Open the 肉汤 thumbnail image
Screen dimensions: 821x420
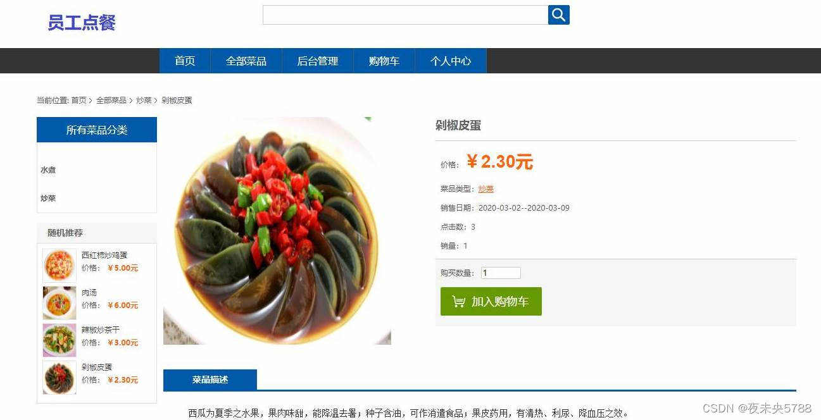60,302
